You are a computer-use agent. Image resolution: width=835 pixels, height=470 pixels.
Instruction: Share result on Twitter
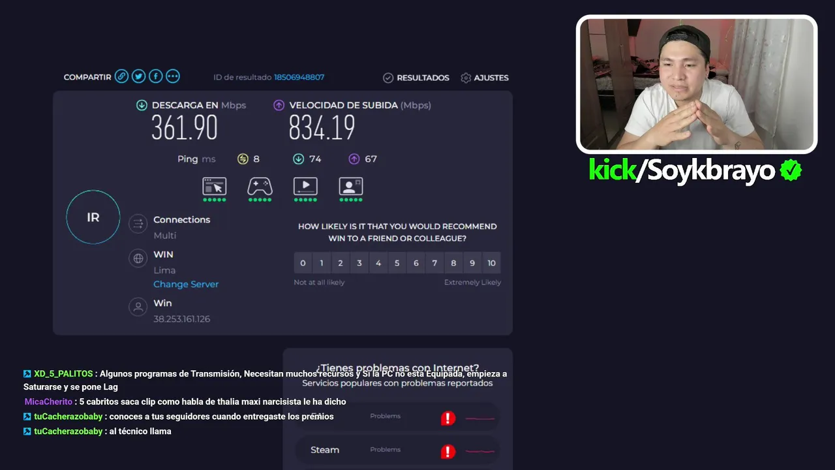pyautogui.click(x=138, y=76)
